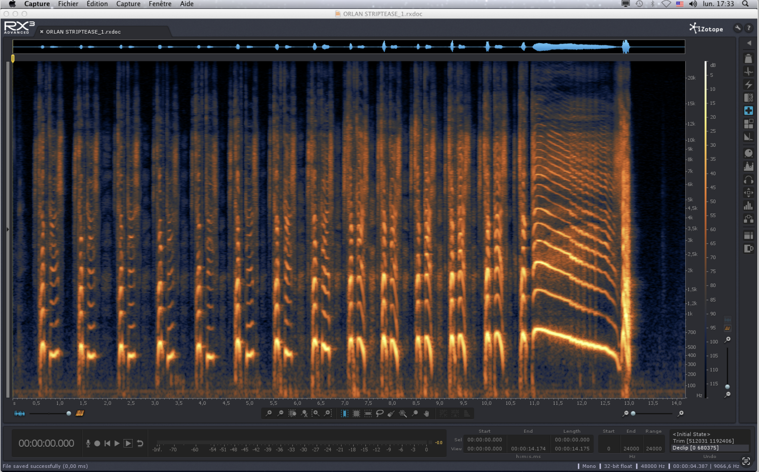Select the Trim undo history entry
This screenshot has width=759, height=472.
[x=703, y=441]
